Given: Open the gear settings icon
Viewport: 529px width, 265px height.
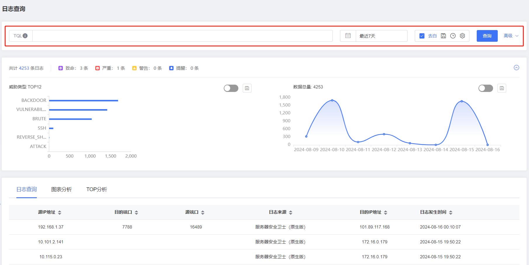Looking at the screenshot, I should pyautogui.click(x=462, y=36).
